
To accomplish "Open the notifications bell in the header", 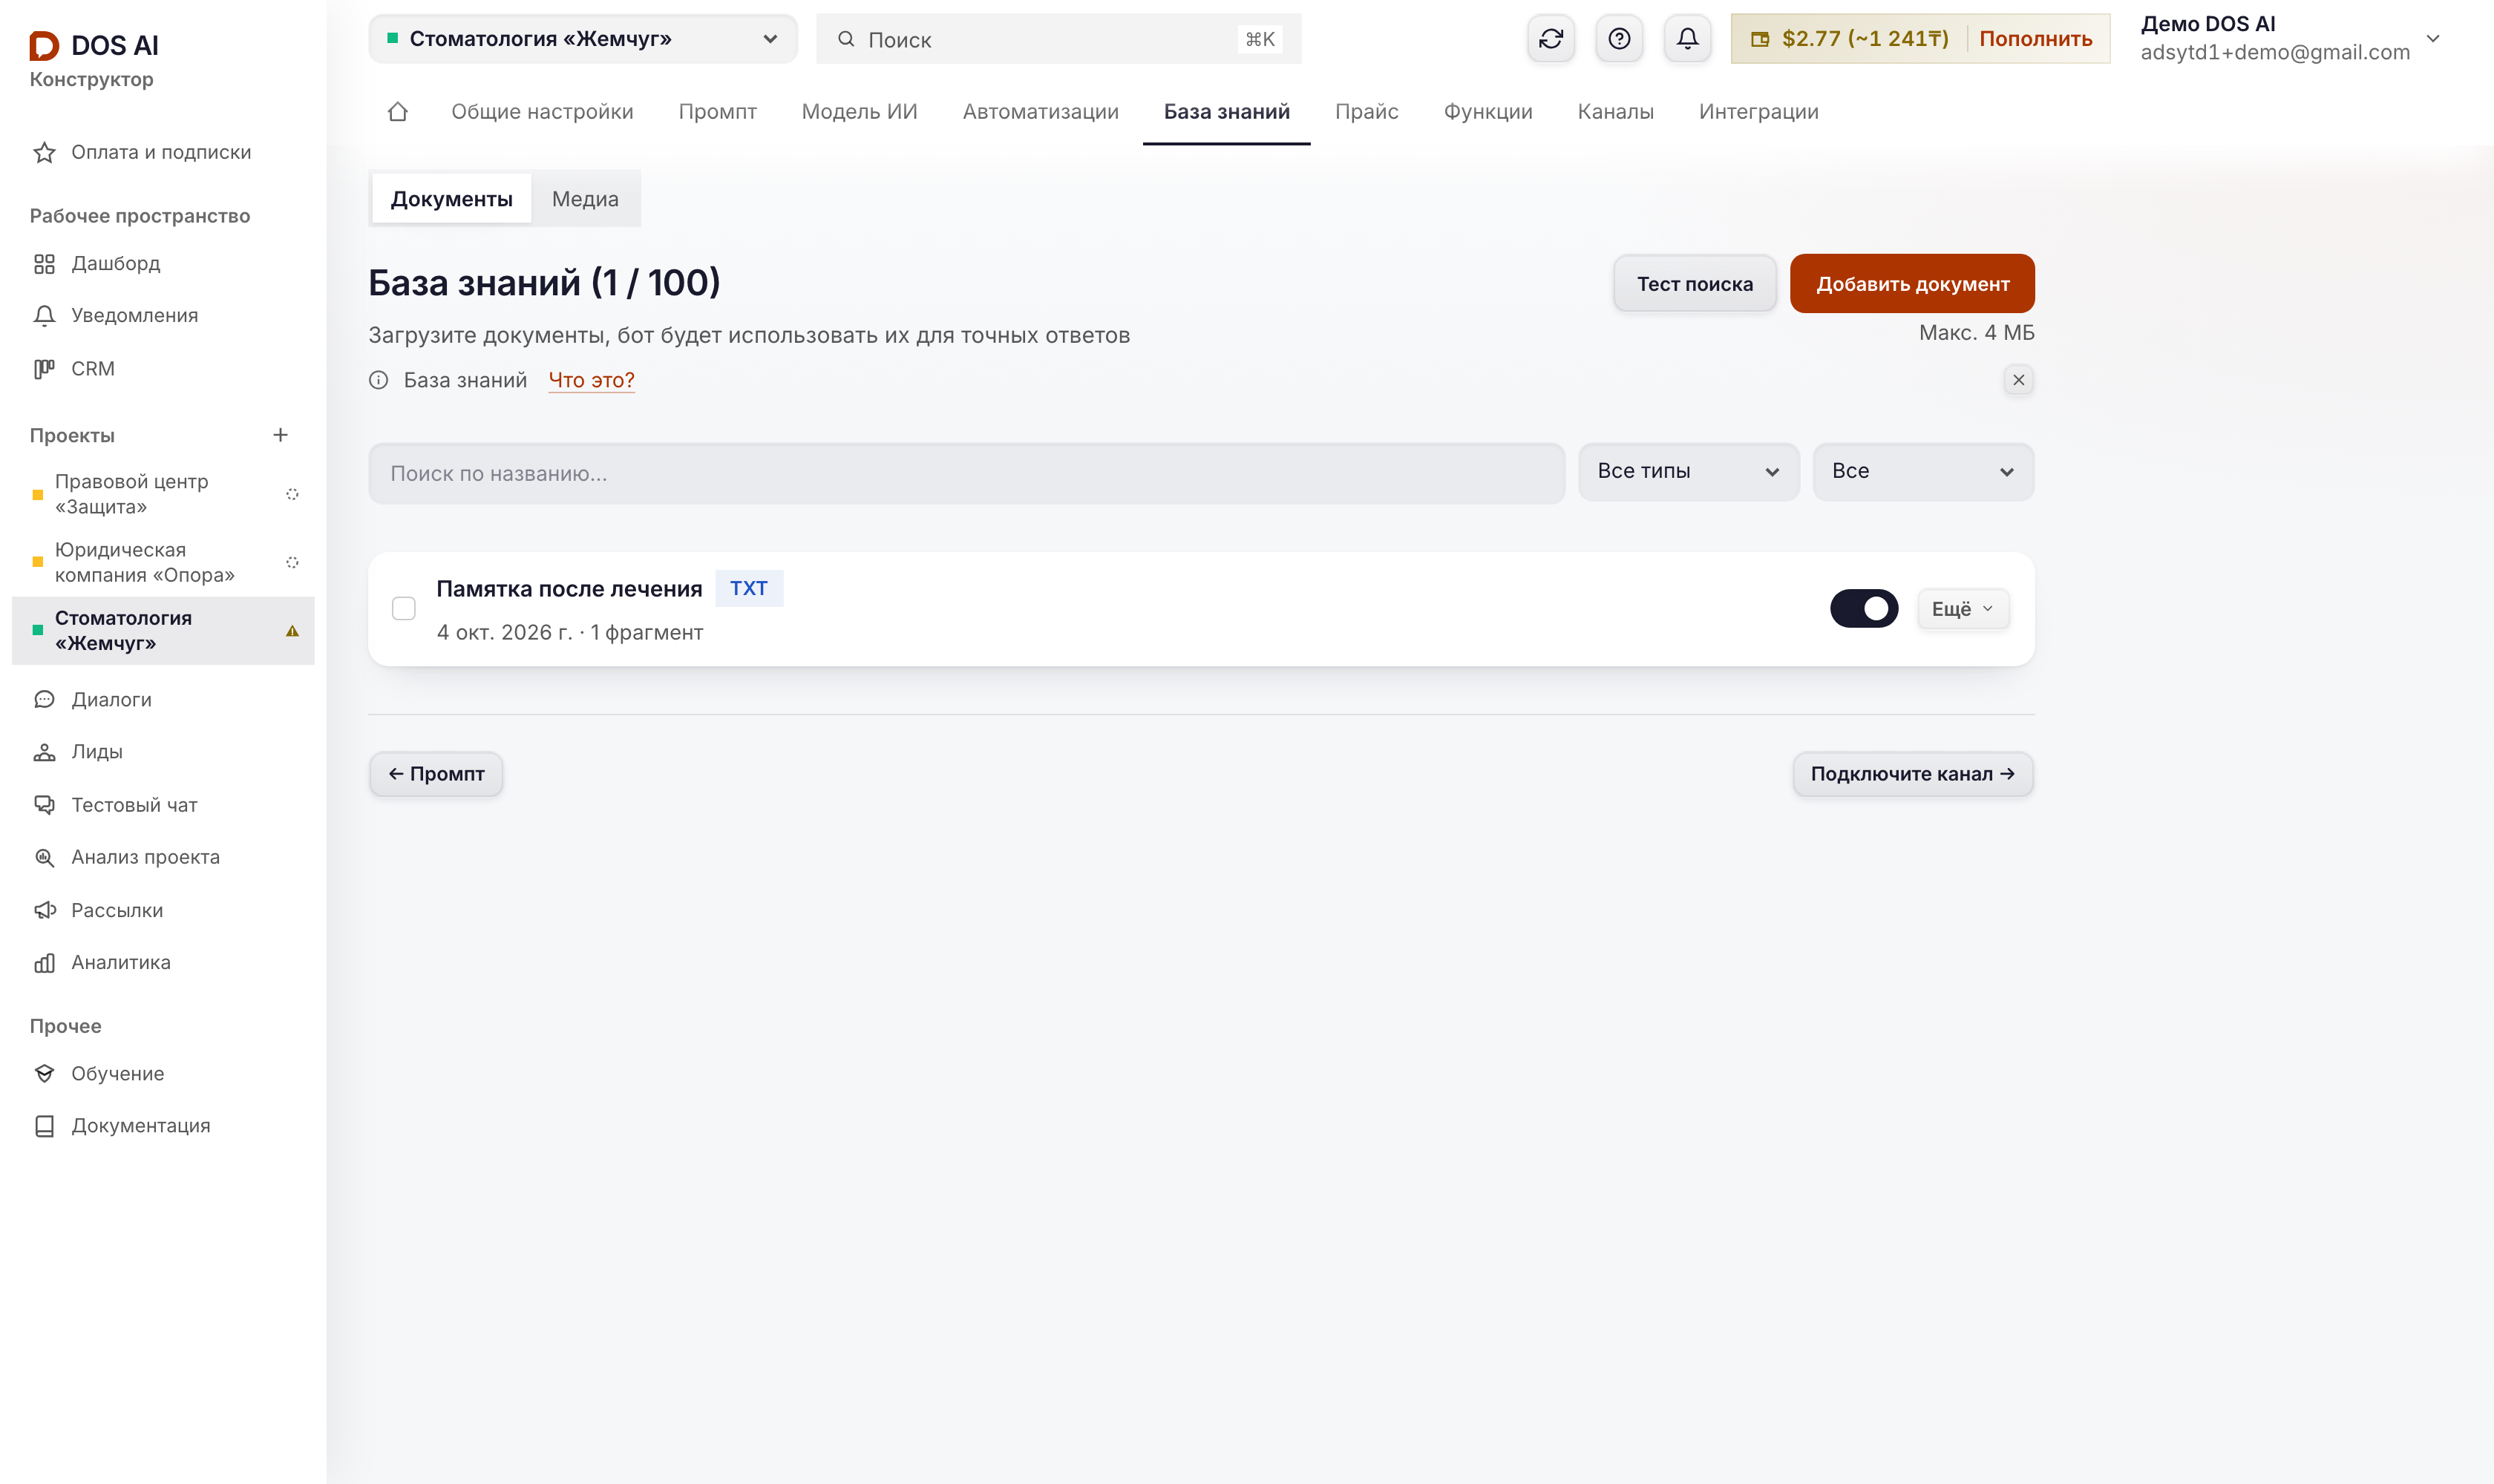I will 1686,39.
